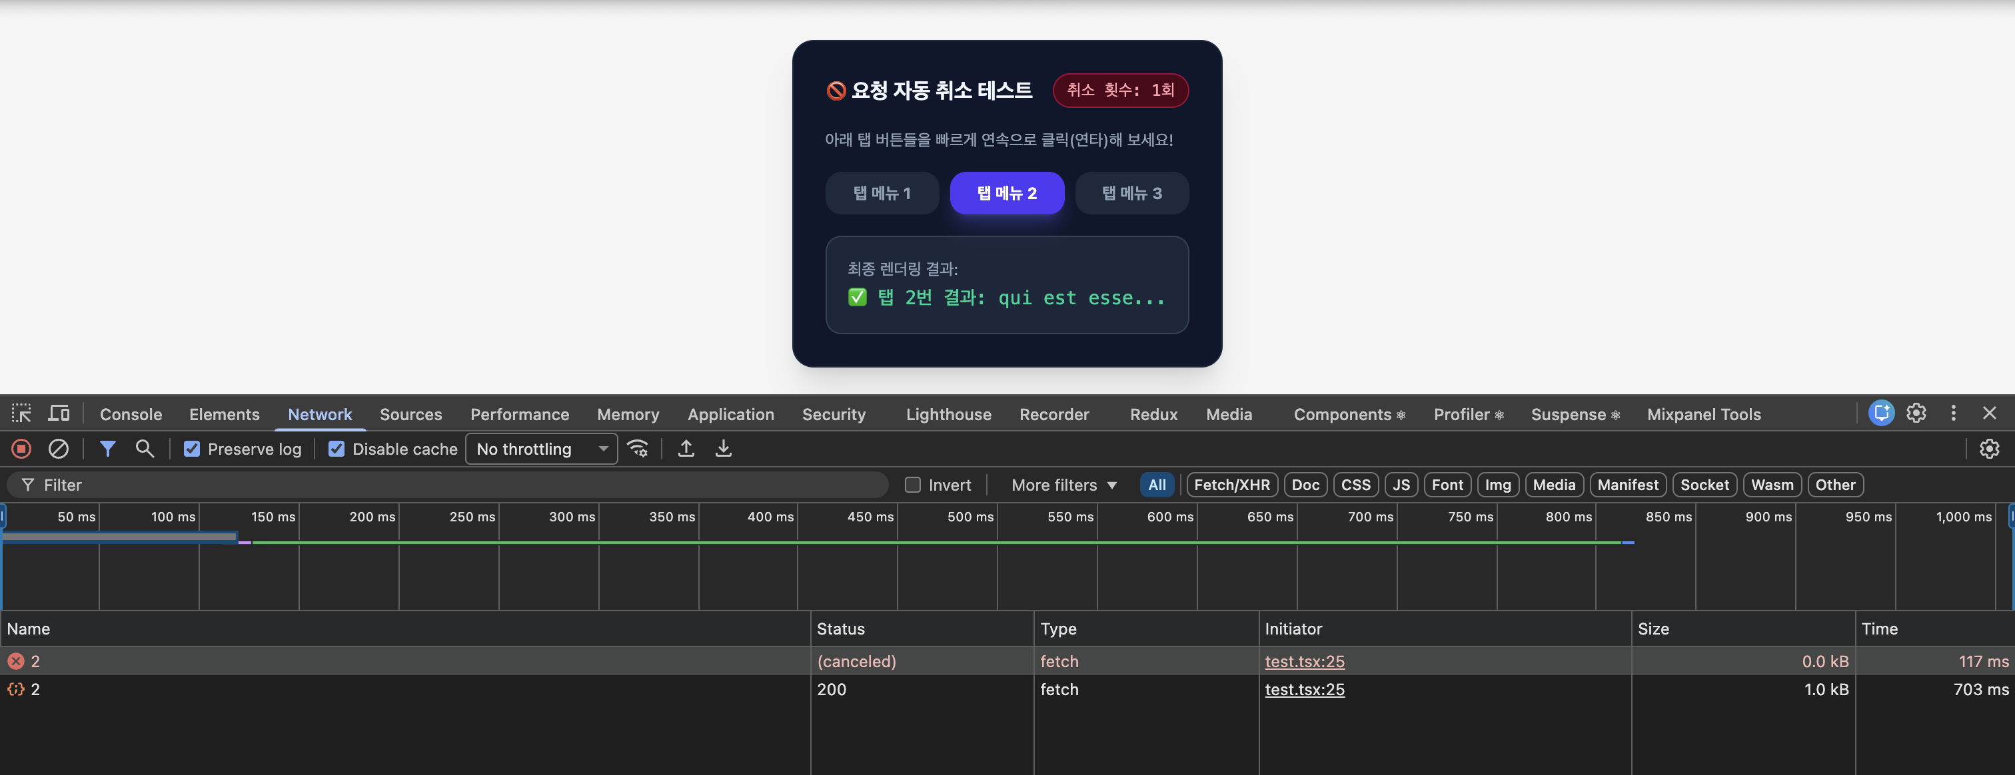
Task: Switch to the Elements tab
Action: coord(225,414)
